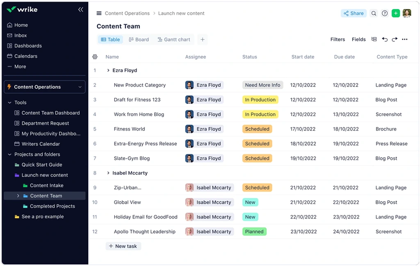Click the Need More Info status badge
The image size is (420, 266).
point(262,85)
